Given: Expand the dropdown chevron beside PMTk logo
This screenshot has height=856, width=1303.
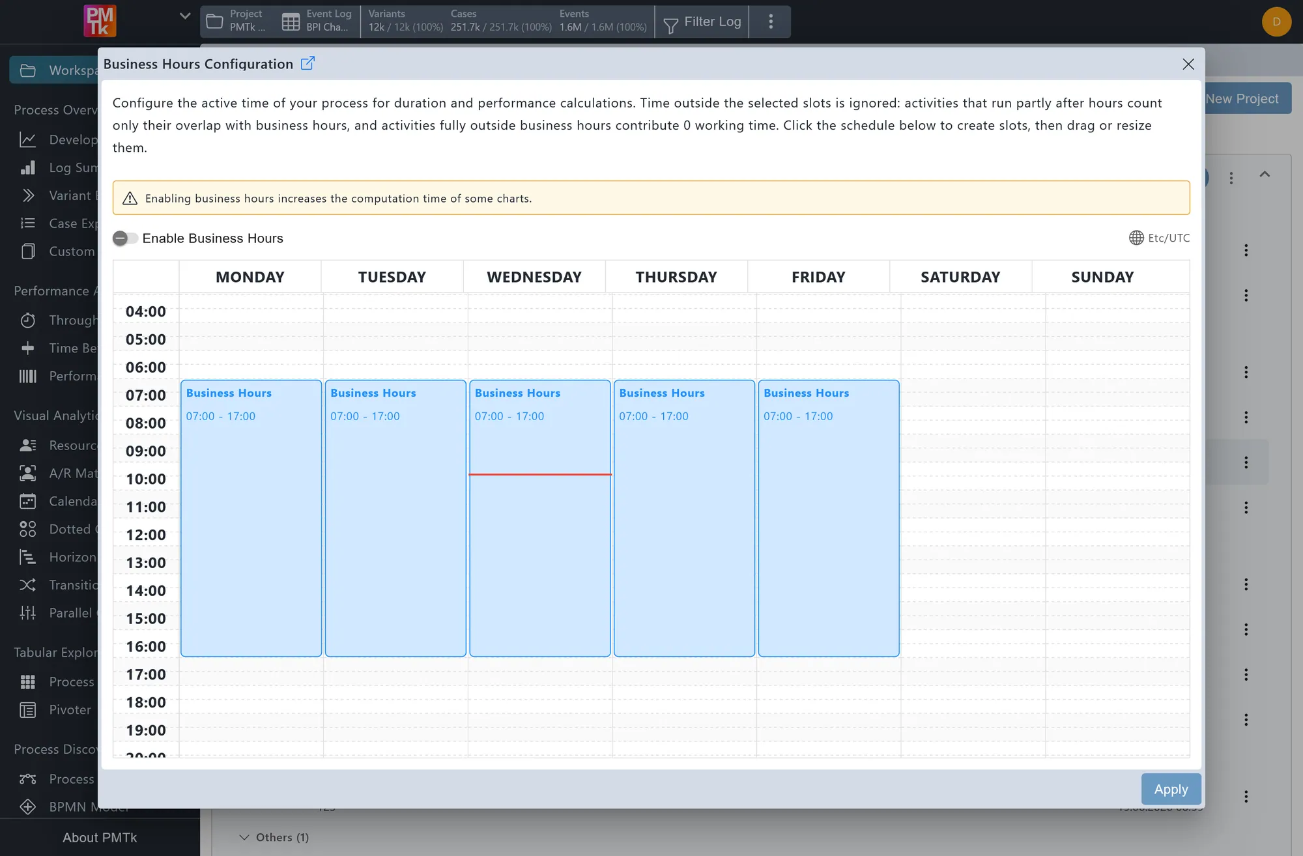Looking at the screenshot, I should (x=185, y=16).
